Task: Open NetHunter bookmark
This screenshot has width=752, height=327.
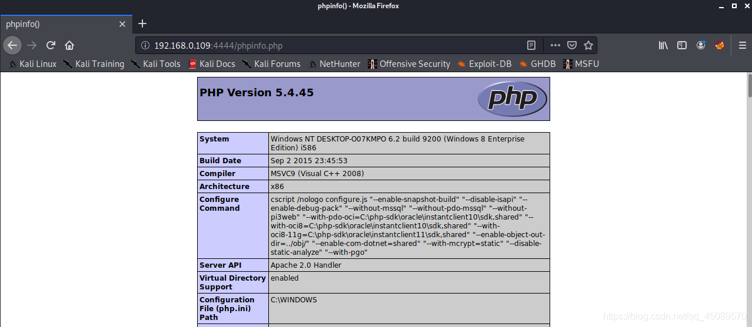Action: [334, 64]
